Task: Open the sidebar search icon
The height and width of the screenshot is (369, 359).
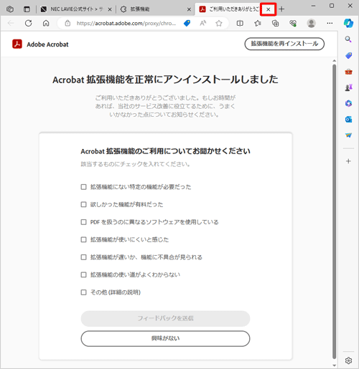Action: (348, 39)
